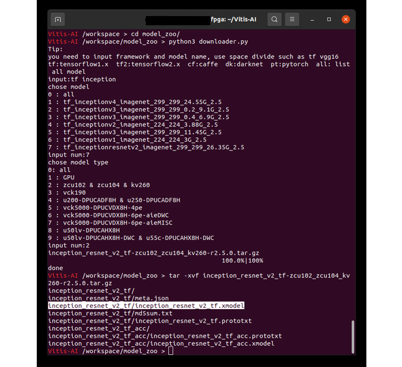This screenshot has width=402, height=367.
Task: Click 'zcu102 & zcu104 & kv260' line
Action: (106, 185)
